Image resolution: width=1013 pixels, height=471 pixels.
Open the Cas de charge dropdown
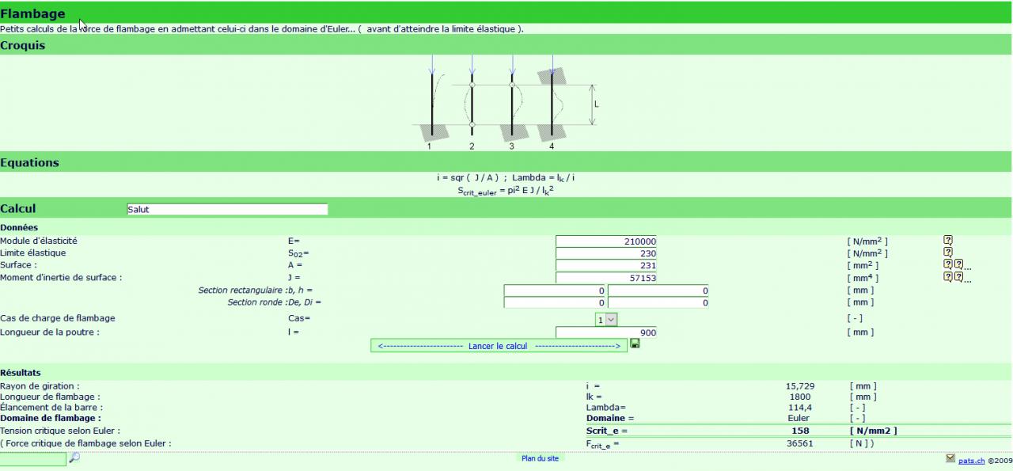[606, 319]
